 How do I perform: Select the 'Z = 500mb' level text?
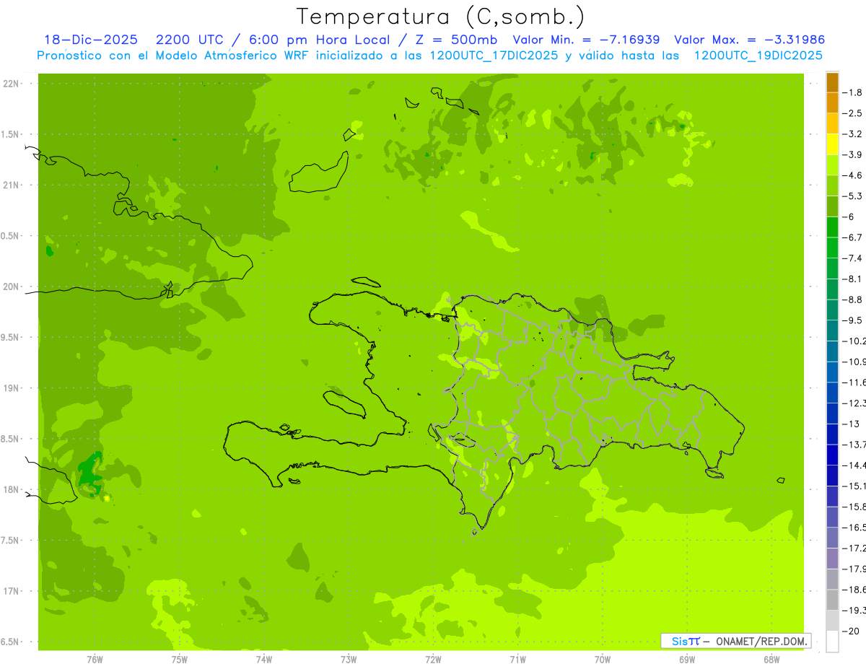[x=458, y=40]
